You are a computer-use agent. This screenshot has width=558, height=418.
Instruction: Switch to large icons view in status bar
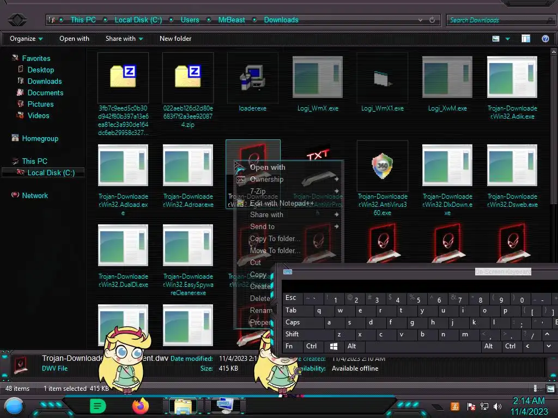pyautogui.click(x=550, y=389)
